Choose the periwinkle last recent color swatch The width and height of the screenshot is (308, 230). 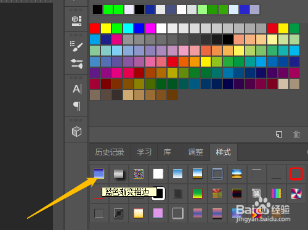click(254, 9)
